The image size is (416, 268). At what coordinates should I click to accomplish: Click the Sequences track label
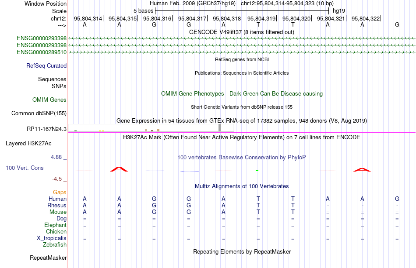(52, 79)
